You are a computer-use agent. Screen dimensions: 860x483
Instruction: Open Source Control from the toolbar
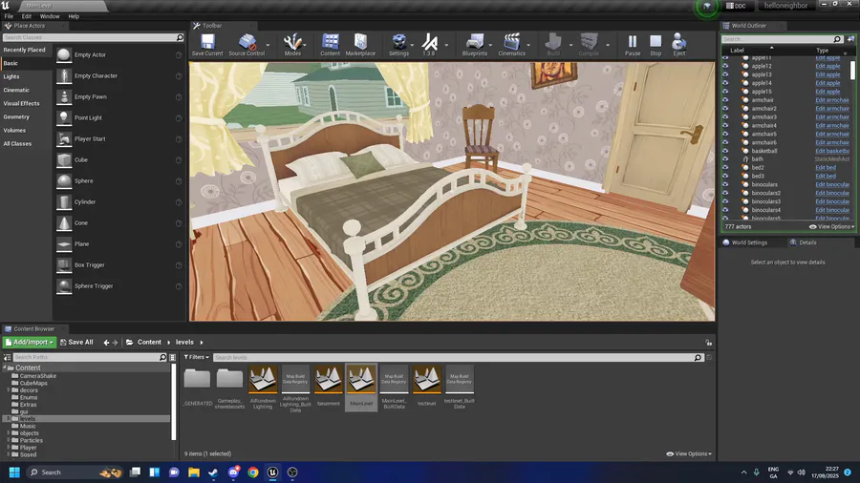(x=247, y=45)
